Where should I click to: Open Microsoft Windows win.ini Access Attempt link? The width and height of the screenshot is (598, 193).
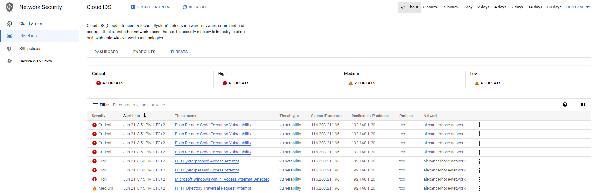pyautogui.click(x=222, y=179)
